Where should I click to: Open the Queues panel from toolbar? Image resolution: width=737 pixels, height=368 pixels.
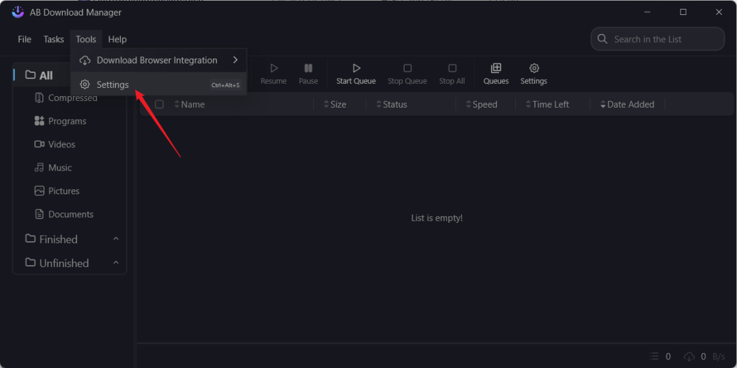[496, 74]
